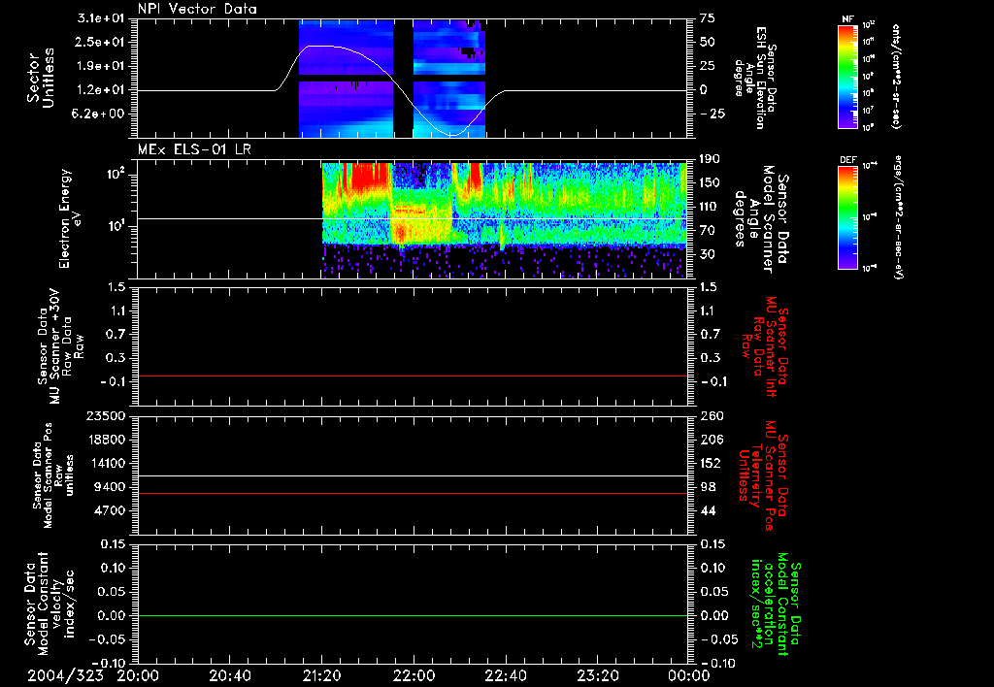Click the '110' scanner angle tick value

(710, 207)
